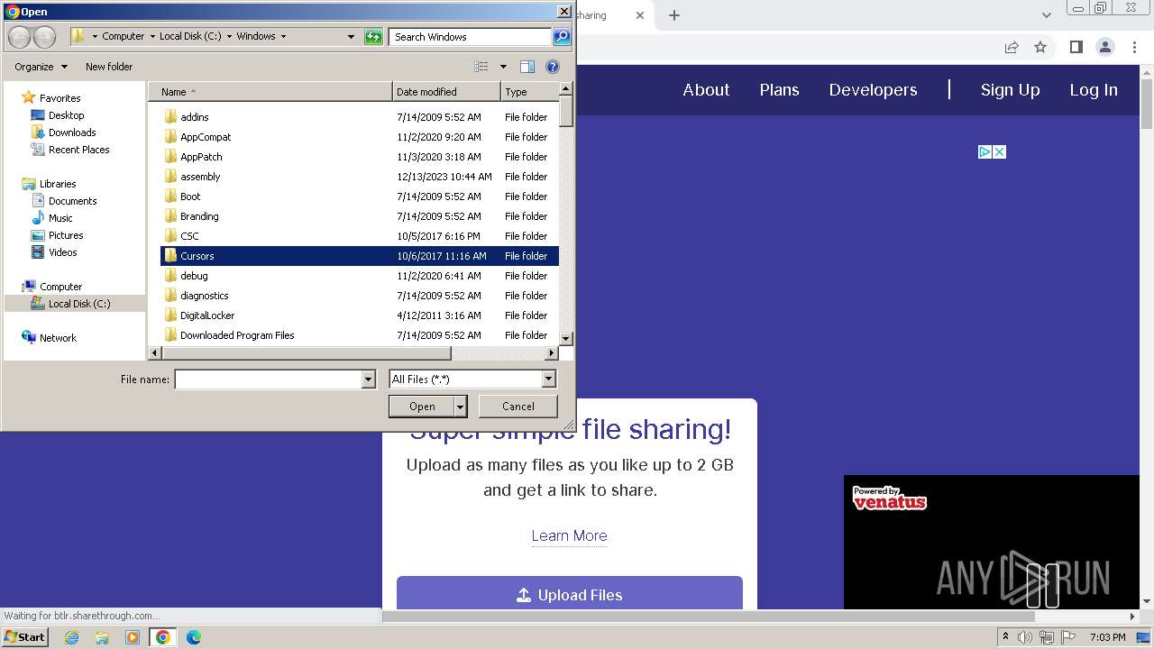This screenshot has height=649, width=1154.
Task: Select Computer in the navigation pane
Action: (x=60, y=287)
